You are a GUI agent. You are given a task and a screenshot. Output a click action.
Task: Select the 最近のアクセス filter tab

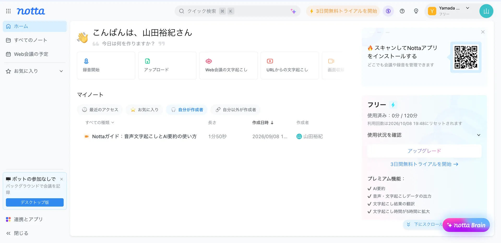100,110
